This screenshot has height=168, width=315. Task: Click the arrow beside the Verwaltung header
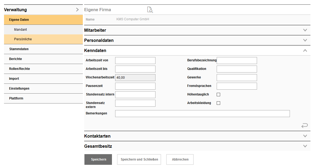click(77, 10)
